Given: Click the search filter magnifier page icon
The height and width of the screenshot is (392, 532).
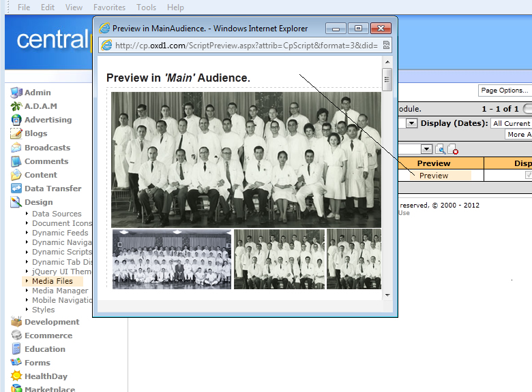Looking at the screenshot, I should [x=440, y=149].
